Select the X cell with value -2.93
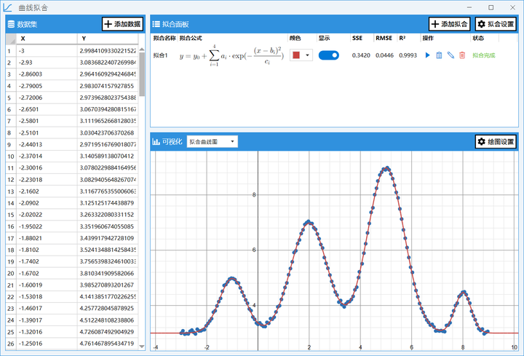The image size is (524, 356). click(47, 63)
